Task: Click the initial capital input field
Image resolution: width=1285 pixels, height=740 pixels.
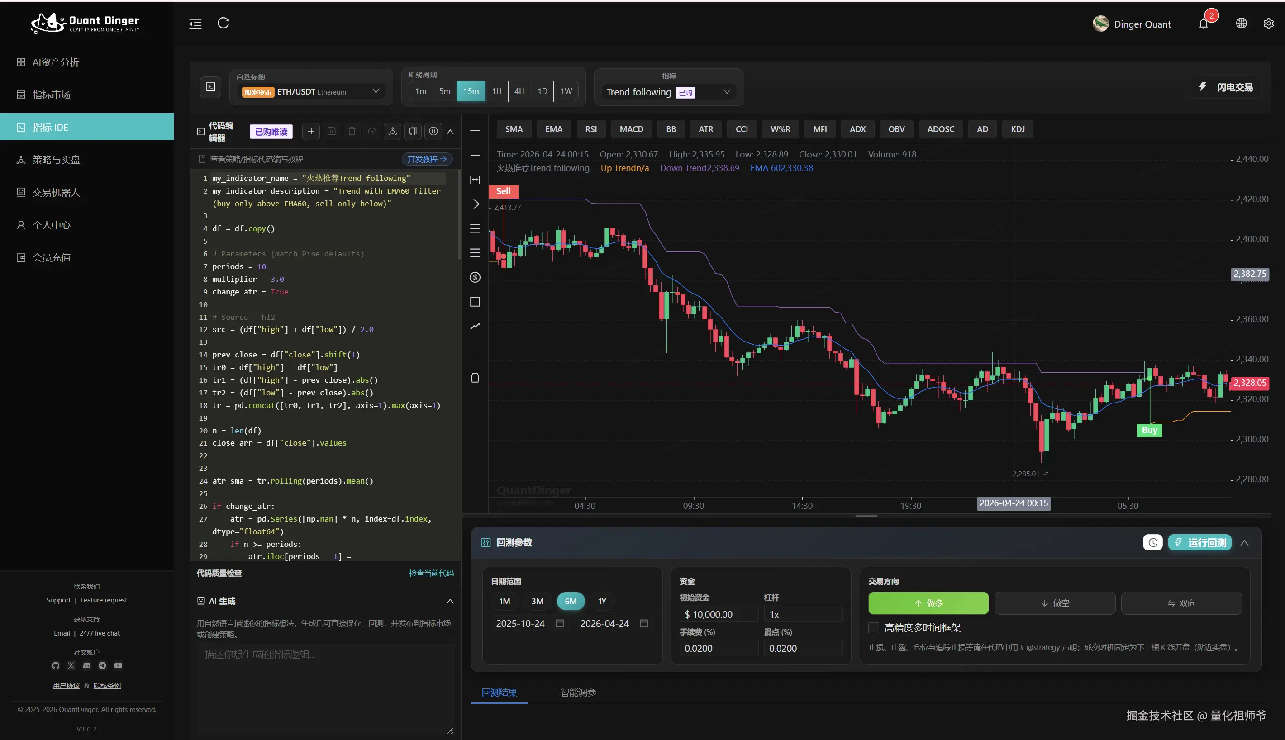Action: click(719, 614)
